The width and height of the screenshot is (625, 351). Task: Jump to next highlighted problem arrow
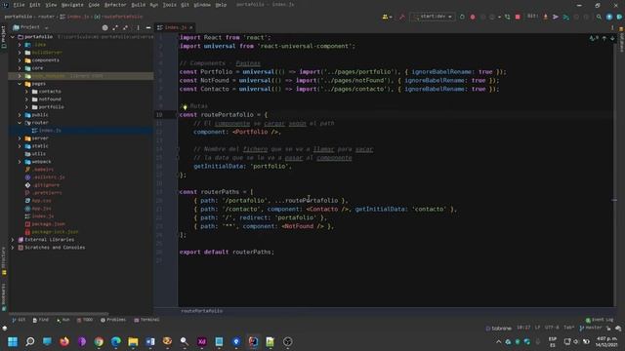click(x=612, y=38)
